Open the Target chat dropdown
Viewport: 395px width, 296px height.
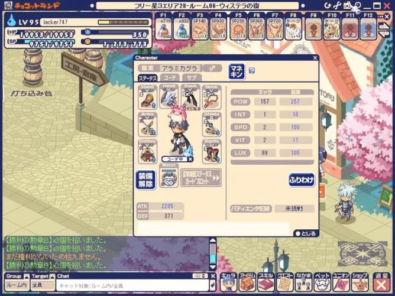click(43, 285)
